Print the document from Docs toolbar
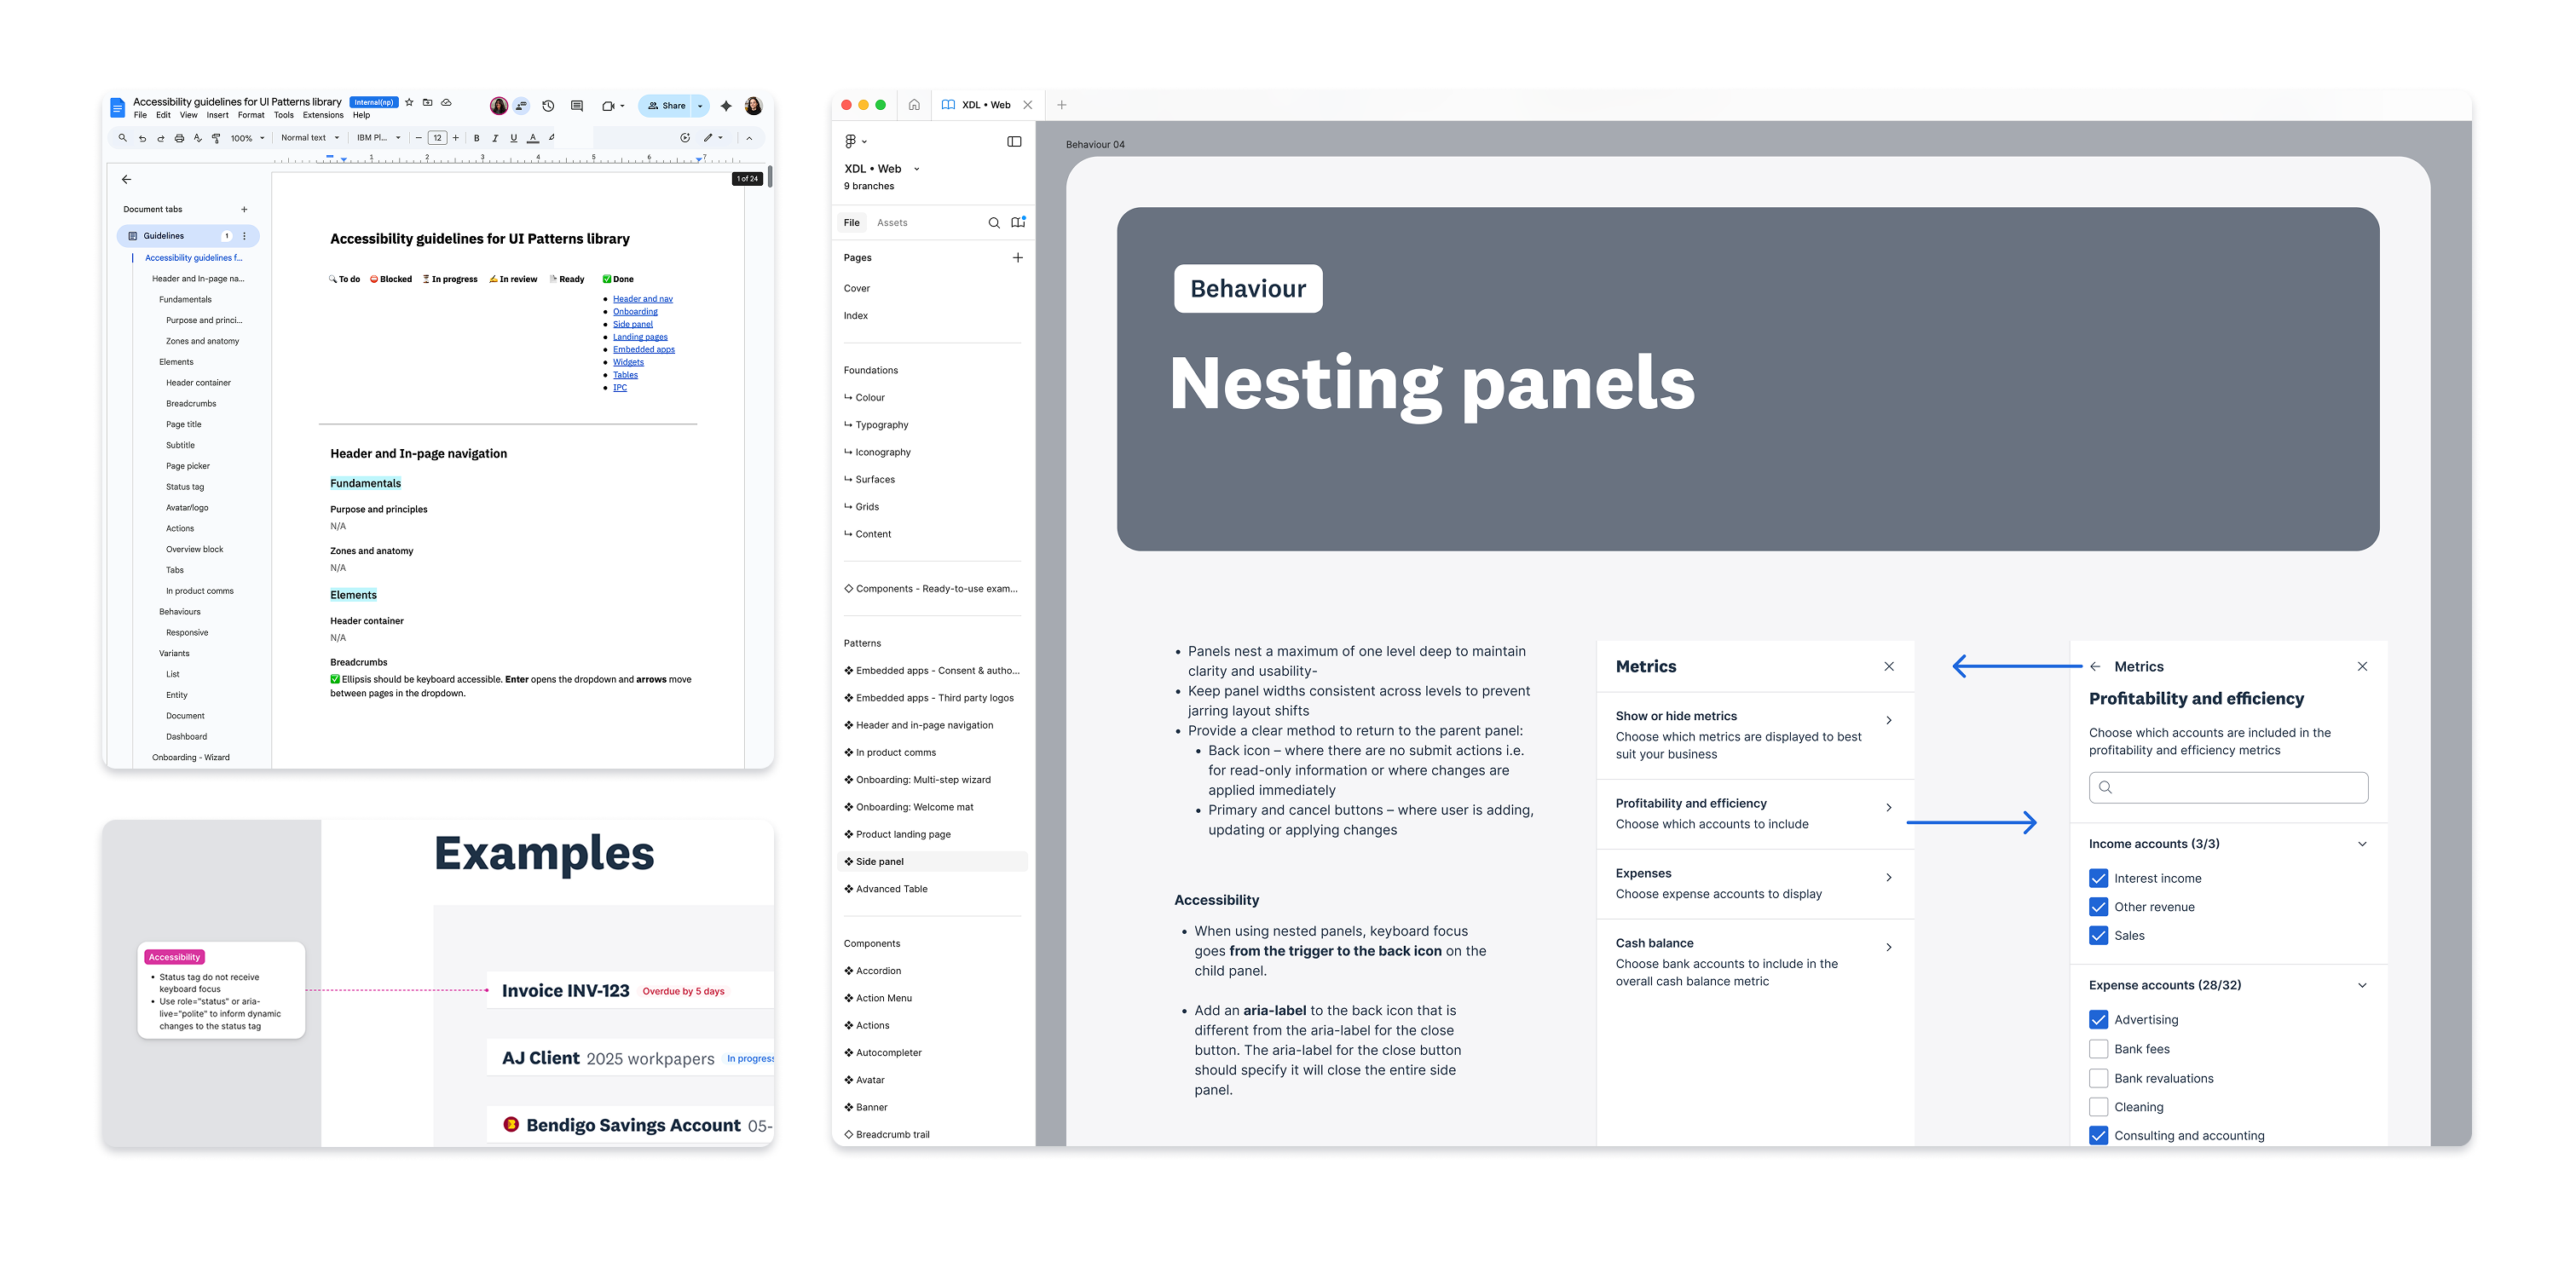 point(179,138)
